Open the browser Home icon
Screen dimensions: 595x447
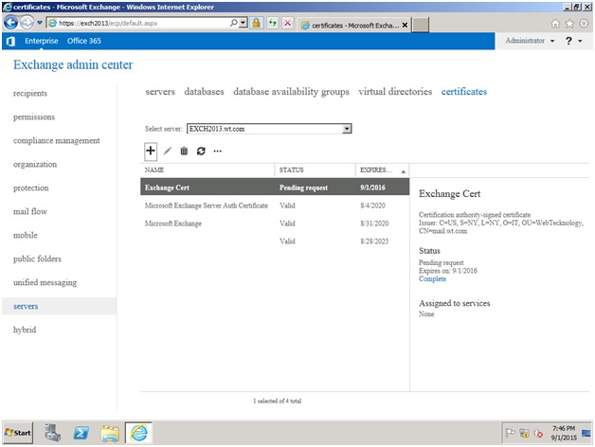[x=555, y=24]
